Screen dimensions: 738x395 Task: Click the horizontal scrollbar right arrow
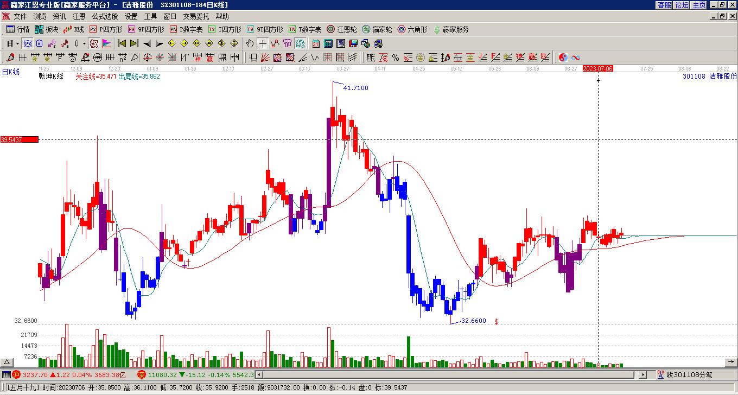pos(643,374)
